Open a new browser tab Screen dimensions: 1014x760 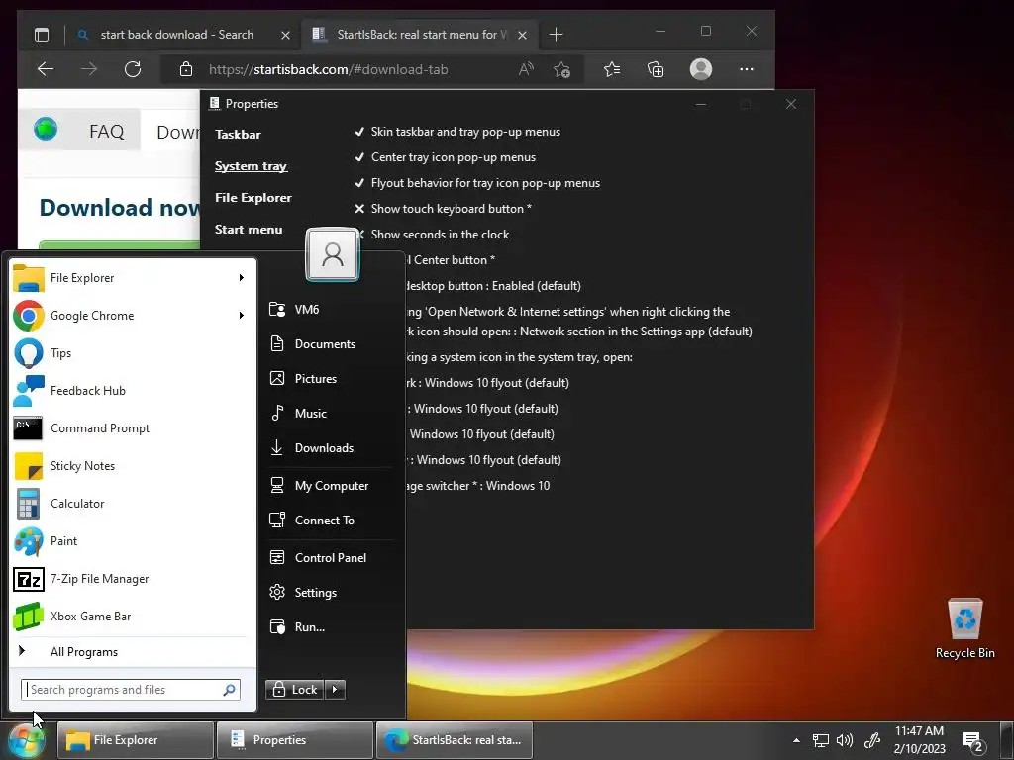557,35
